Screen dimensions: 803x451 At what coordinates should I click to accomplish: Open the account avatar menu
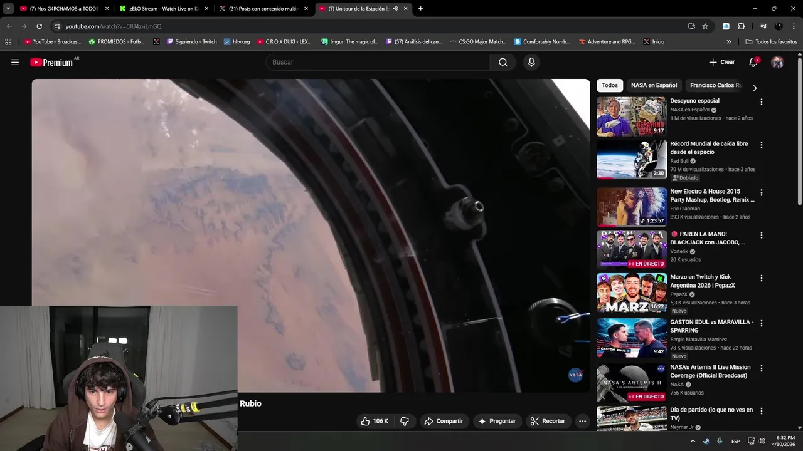tap(777, 62)
